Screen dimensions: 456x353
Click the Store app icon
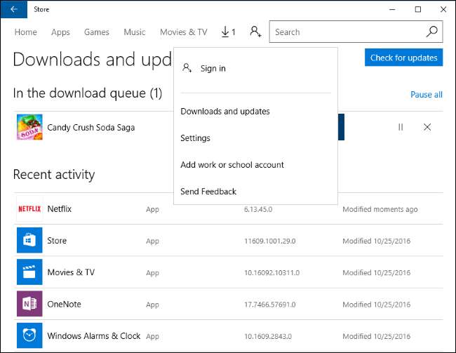point(29,241)
